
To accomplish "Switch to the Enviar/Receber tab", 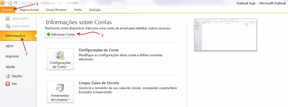I will [x=56, y=10].
